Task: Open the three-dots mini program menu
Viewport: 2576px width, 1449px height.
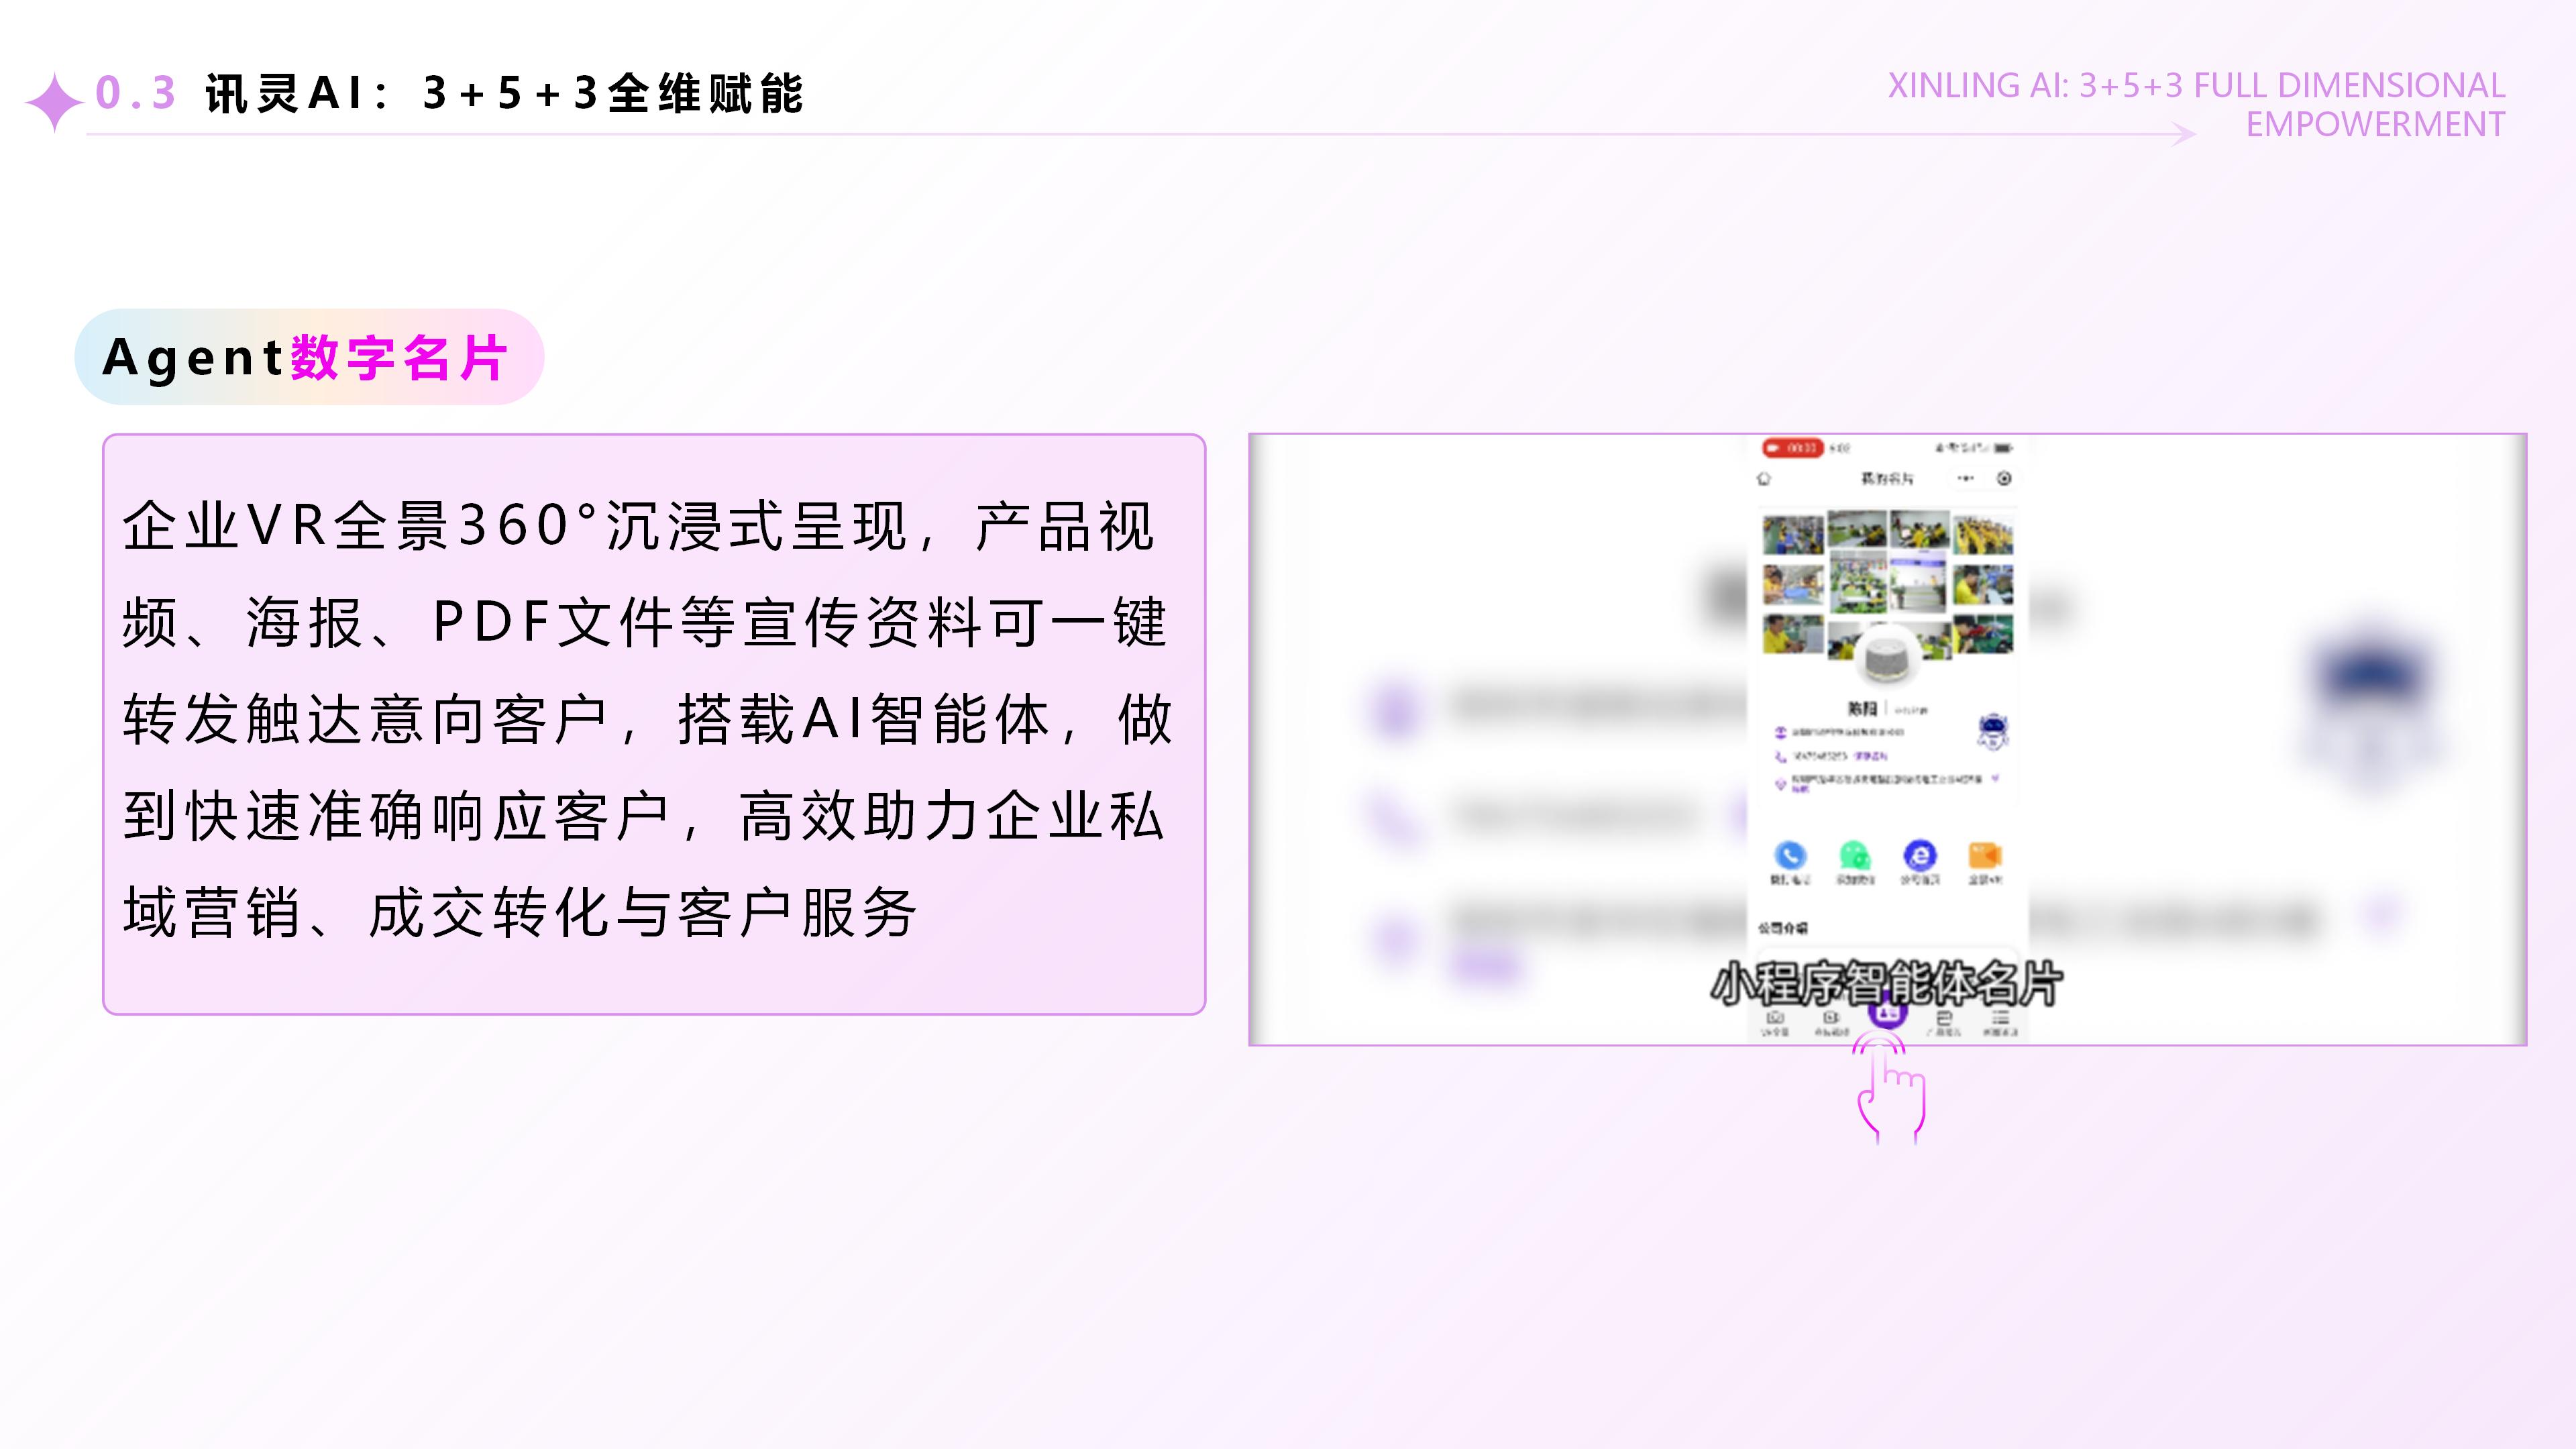Action: tap(1966, 479)
